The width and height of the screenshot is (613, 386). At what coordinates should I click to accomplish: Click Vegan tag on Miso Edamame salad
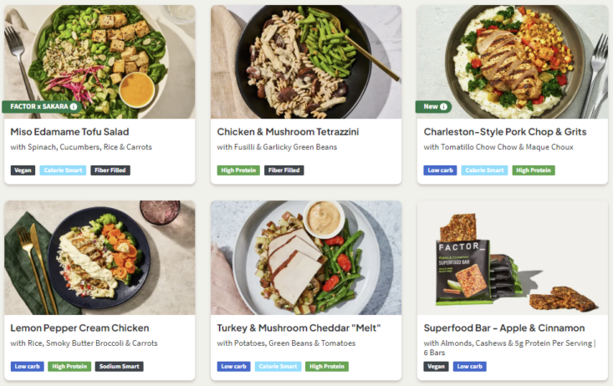click(x=23, y=170)
